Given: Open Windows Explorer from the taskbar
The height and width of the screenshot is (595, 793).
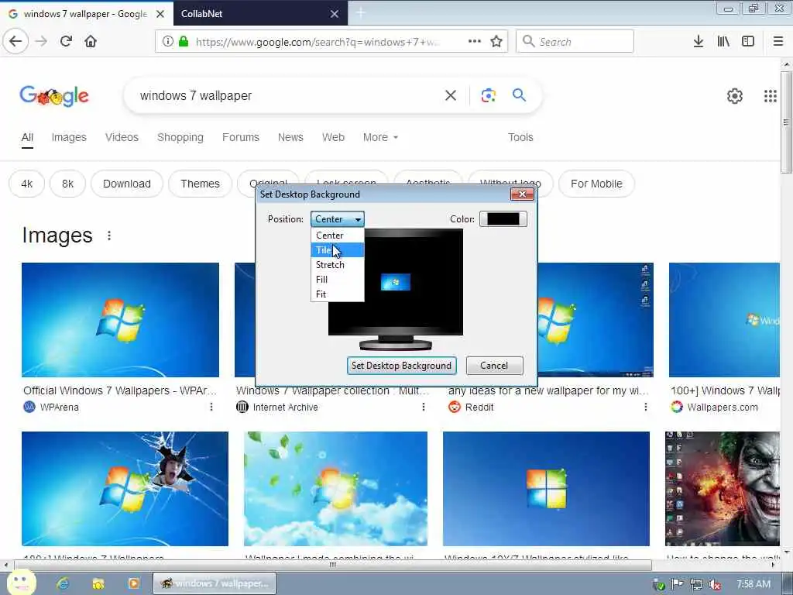Looking at the screenshot, I should 98,583.
